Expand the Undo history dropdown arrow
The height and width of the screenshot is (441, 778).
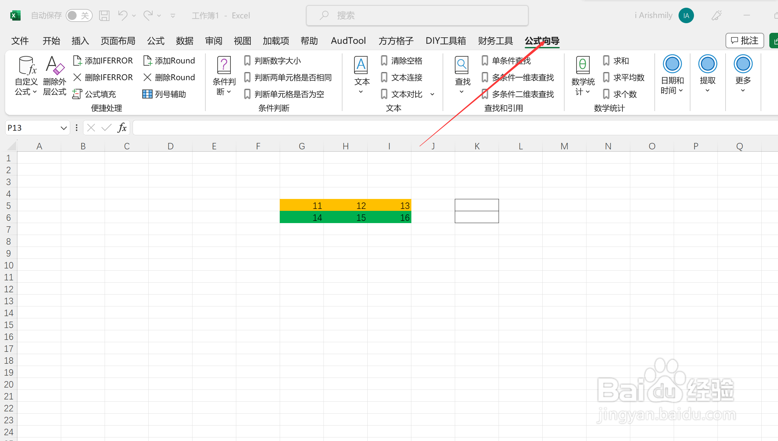click(134, 15)
